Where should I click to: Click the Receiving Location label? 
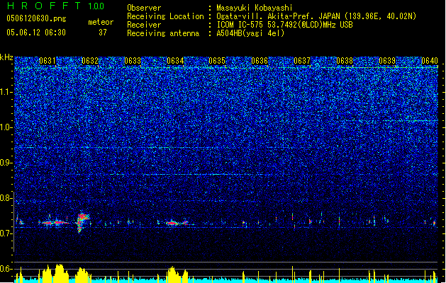165,16
